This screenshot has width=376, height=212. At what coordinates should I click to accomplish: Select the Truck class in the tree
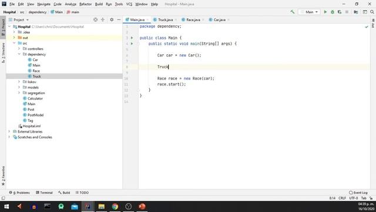coord(36,76)
